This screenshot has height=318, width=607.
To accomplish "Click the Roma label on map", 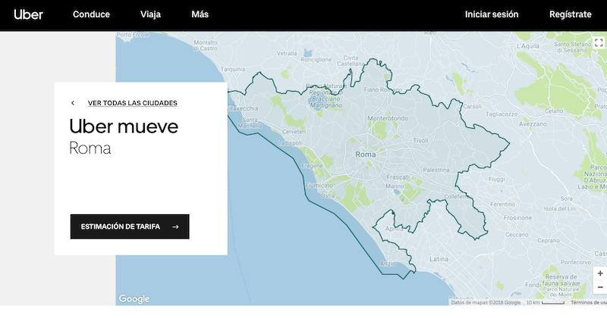I will (x=366, y=154).
